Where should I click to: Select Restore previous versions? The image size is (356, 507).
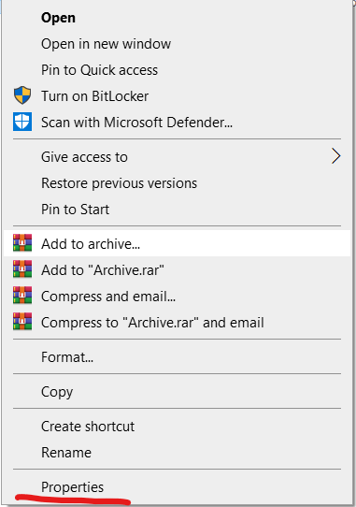click(177, 183)
